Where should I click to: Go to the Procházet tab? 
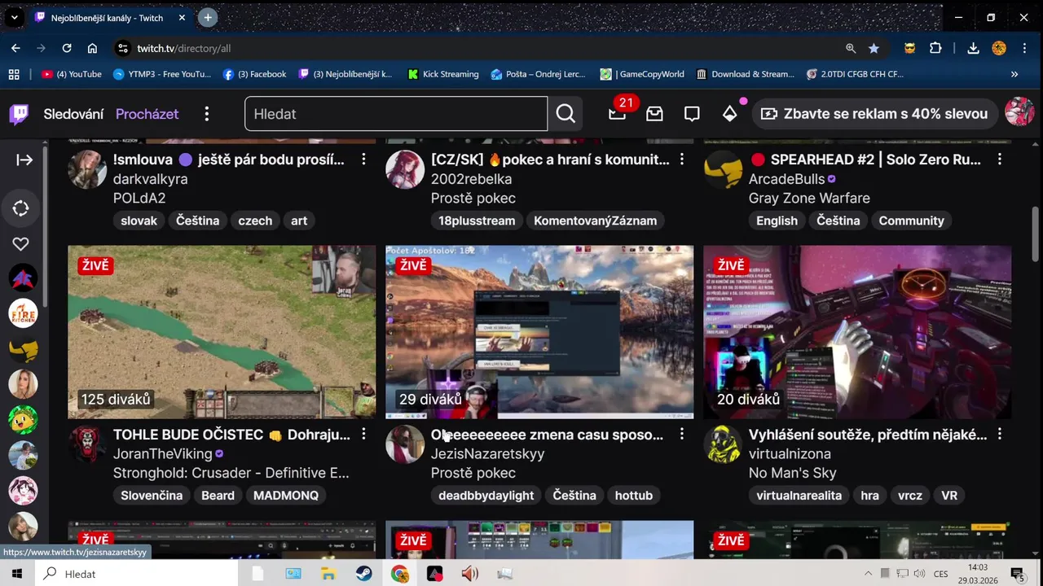(147, 114)
